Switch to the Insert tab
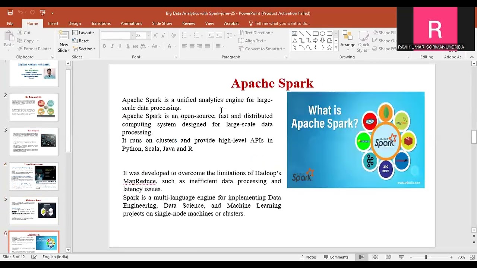The height and width of the screenshot is (268, 477). [x=53, y=23]
